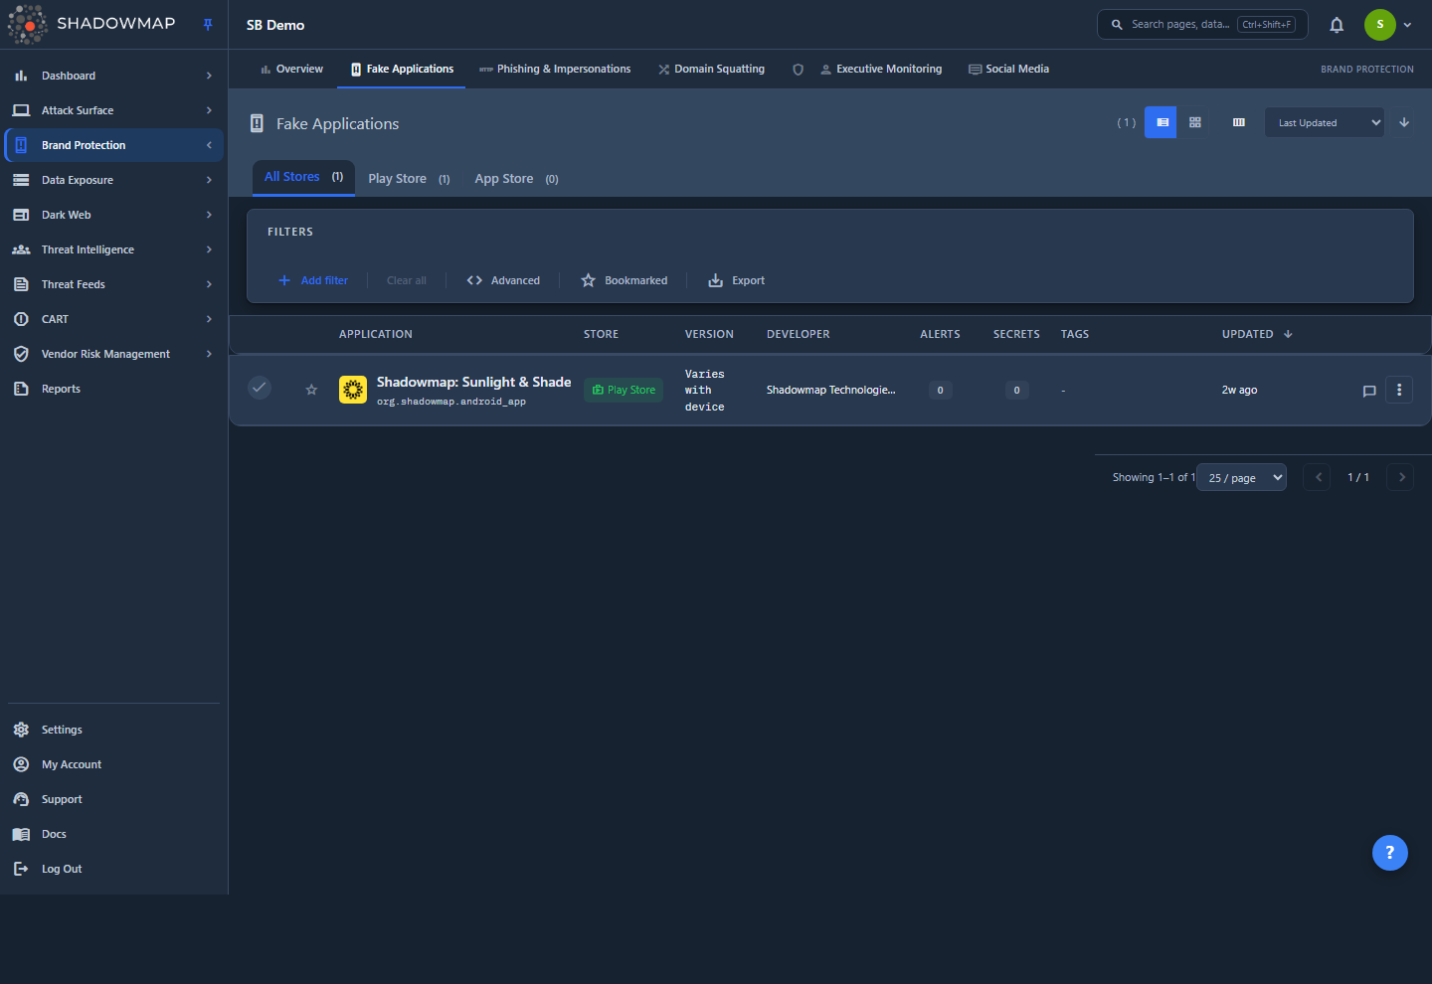Click Add filter
Viewport: 1432px width, 984px height.
tap(313, 280)
